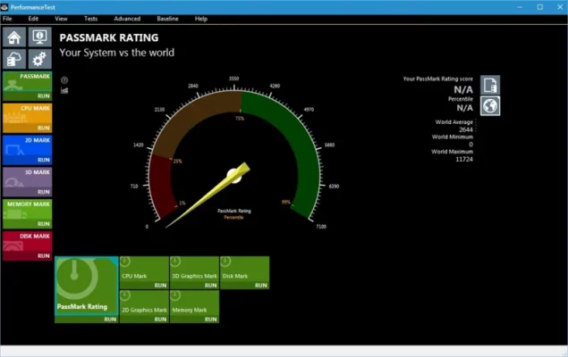Open the Help menu
568x357 pixels.
pyautogui.click(x=201, y=19)
